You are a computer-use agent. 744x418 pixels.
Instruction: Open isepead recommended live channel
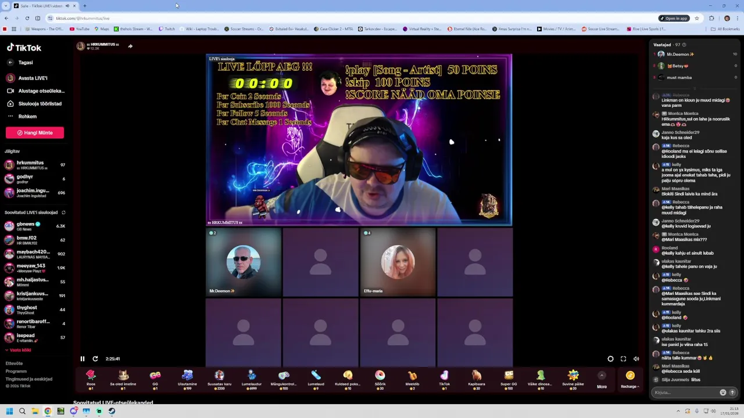click(x=35, y=337)
